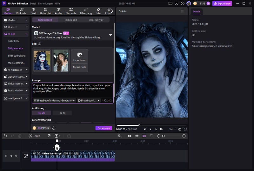Switch to the Referenzbild tab

[45, 20]
